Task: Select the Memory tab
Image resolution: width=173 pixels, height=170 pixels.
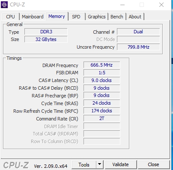Action: (x=57, y=16)
